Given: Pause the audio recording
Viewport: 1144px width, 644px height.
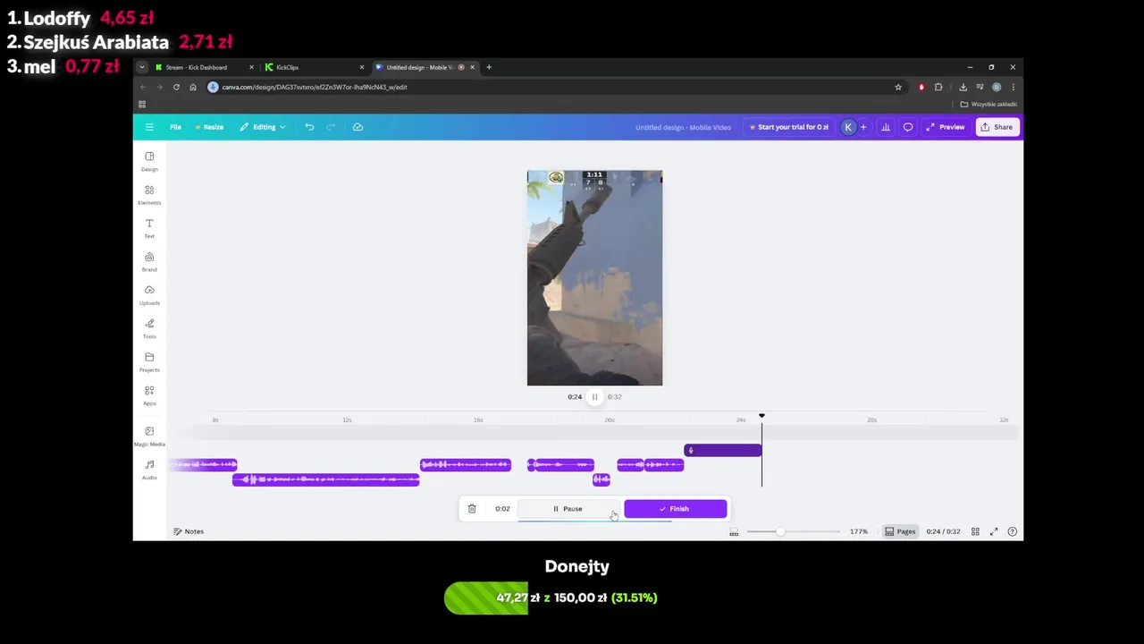Looking at the screenshot, I should [567, 509].
